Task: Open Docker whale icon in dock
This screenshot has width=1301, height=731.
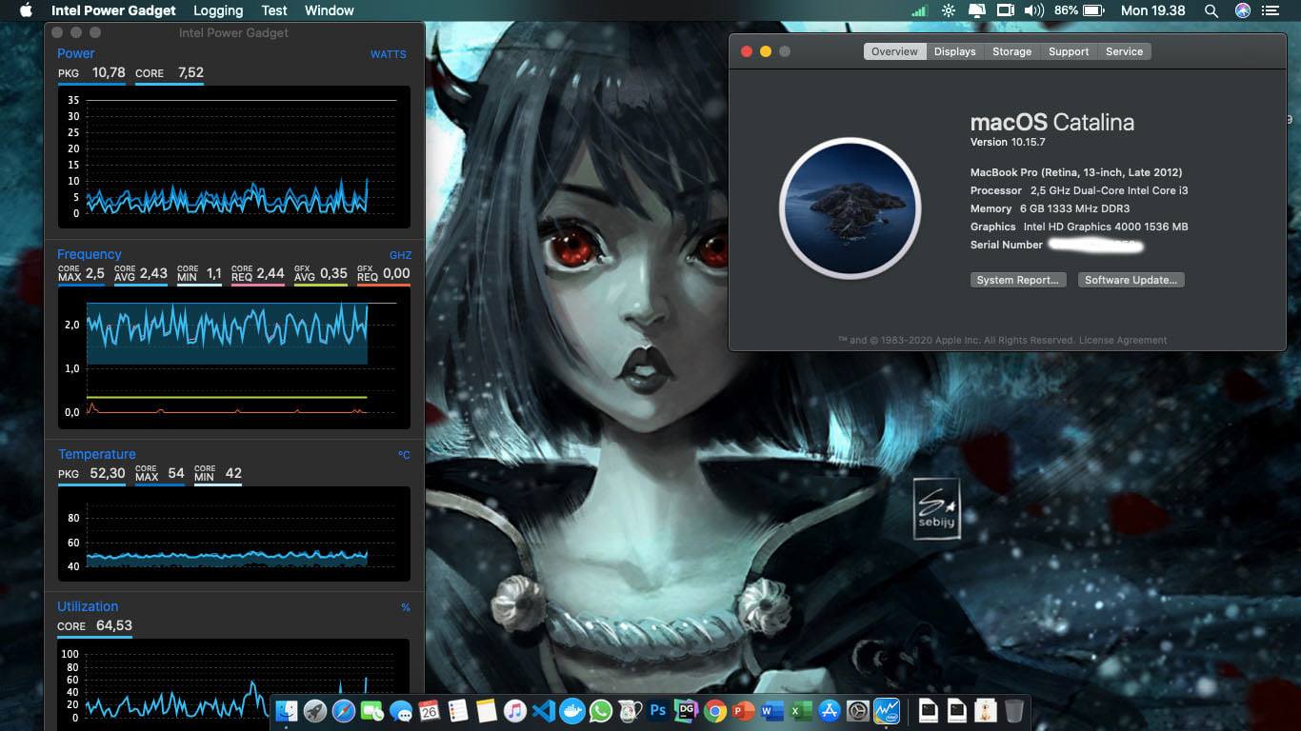Action: pos(572,711)
